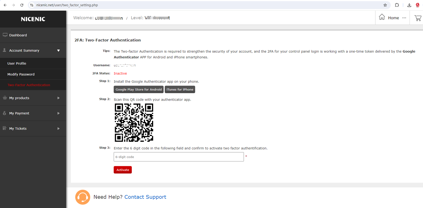This screenshot has width=423, height=208.
Task: Click the 'Google Authenticator' bold text
Action: coord(265,54)
